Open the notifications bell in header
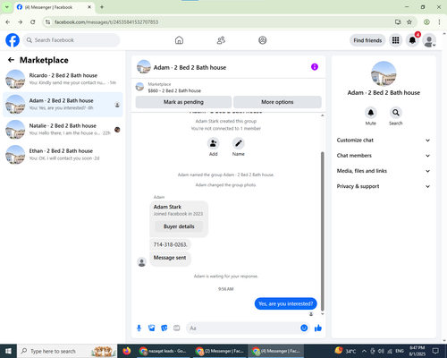This screenshot has height=358, width=447. pyautogui.click(x=412, y=40)
